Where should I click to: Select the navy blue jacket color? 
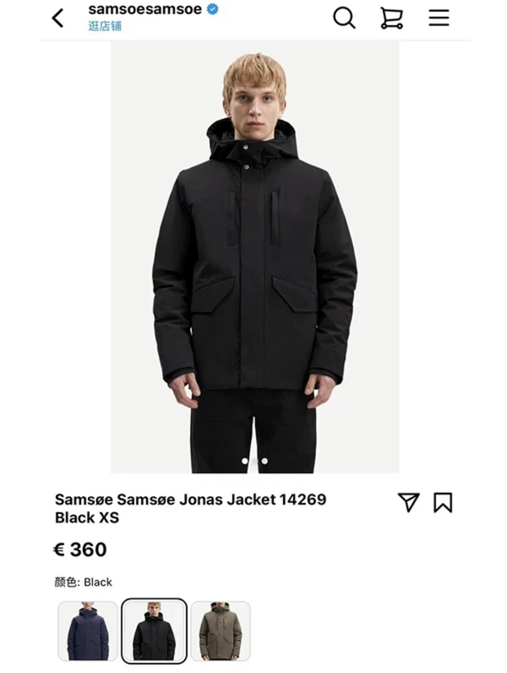tap(87, 631)
